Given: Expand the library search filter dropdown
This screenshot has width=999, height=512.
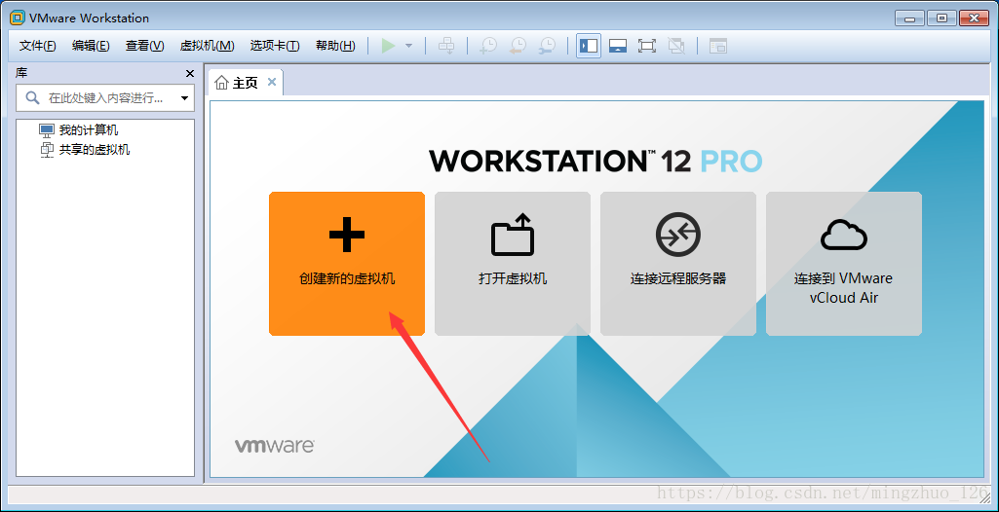Looking at the screenshot, I should point(185,98).
